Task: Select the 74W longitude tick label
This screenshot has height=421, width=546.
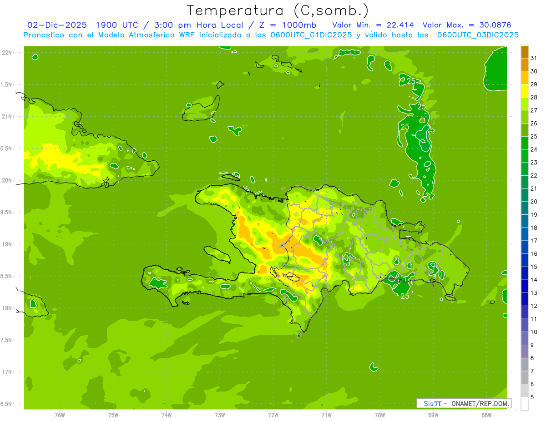Action: tap(167, 415)
